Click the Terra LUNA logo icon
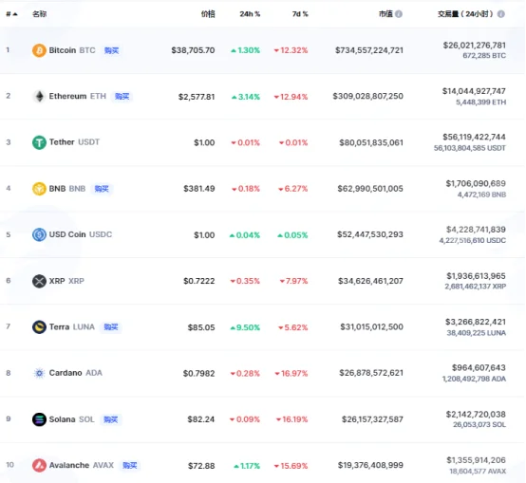Viewport: 526px width, 483px height. (39, 326)
